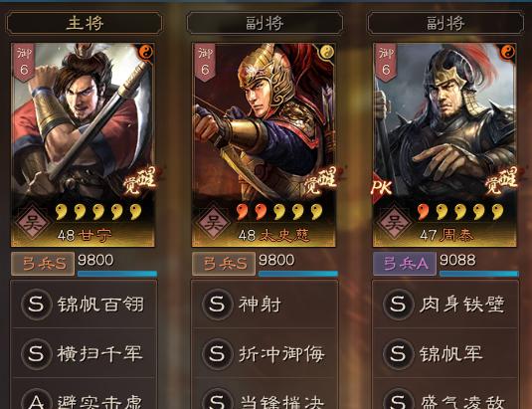Click Zhou Tai's purple 弓兵A badge
Image resolution: width=532 pixels, height=409 pixels.
tap(405, 264)
